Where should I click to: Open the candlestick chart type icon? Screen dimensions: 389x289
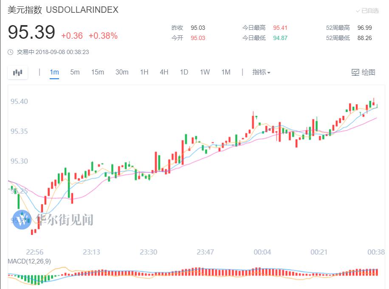point(17,72)
